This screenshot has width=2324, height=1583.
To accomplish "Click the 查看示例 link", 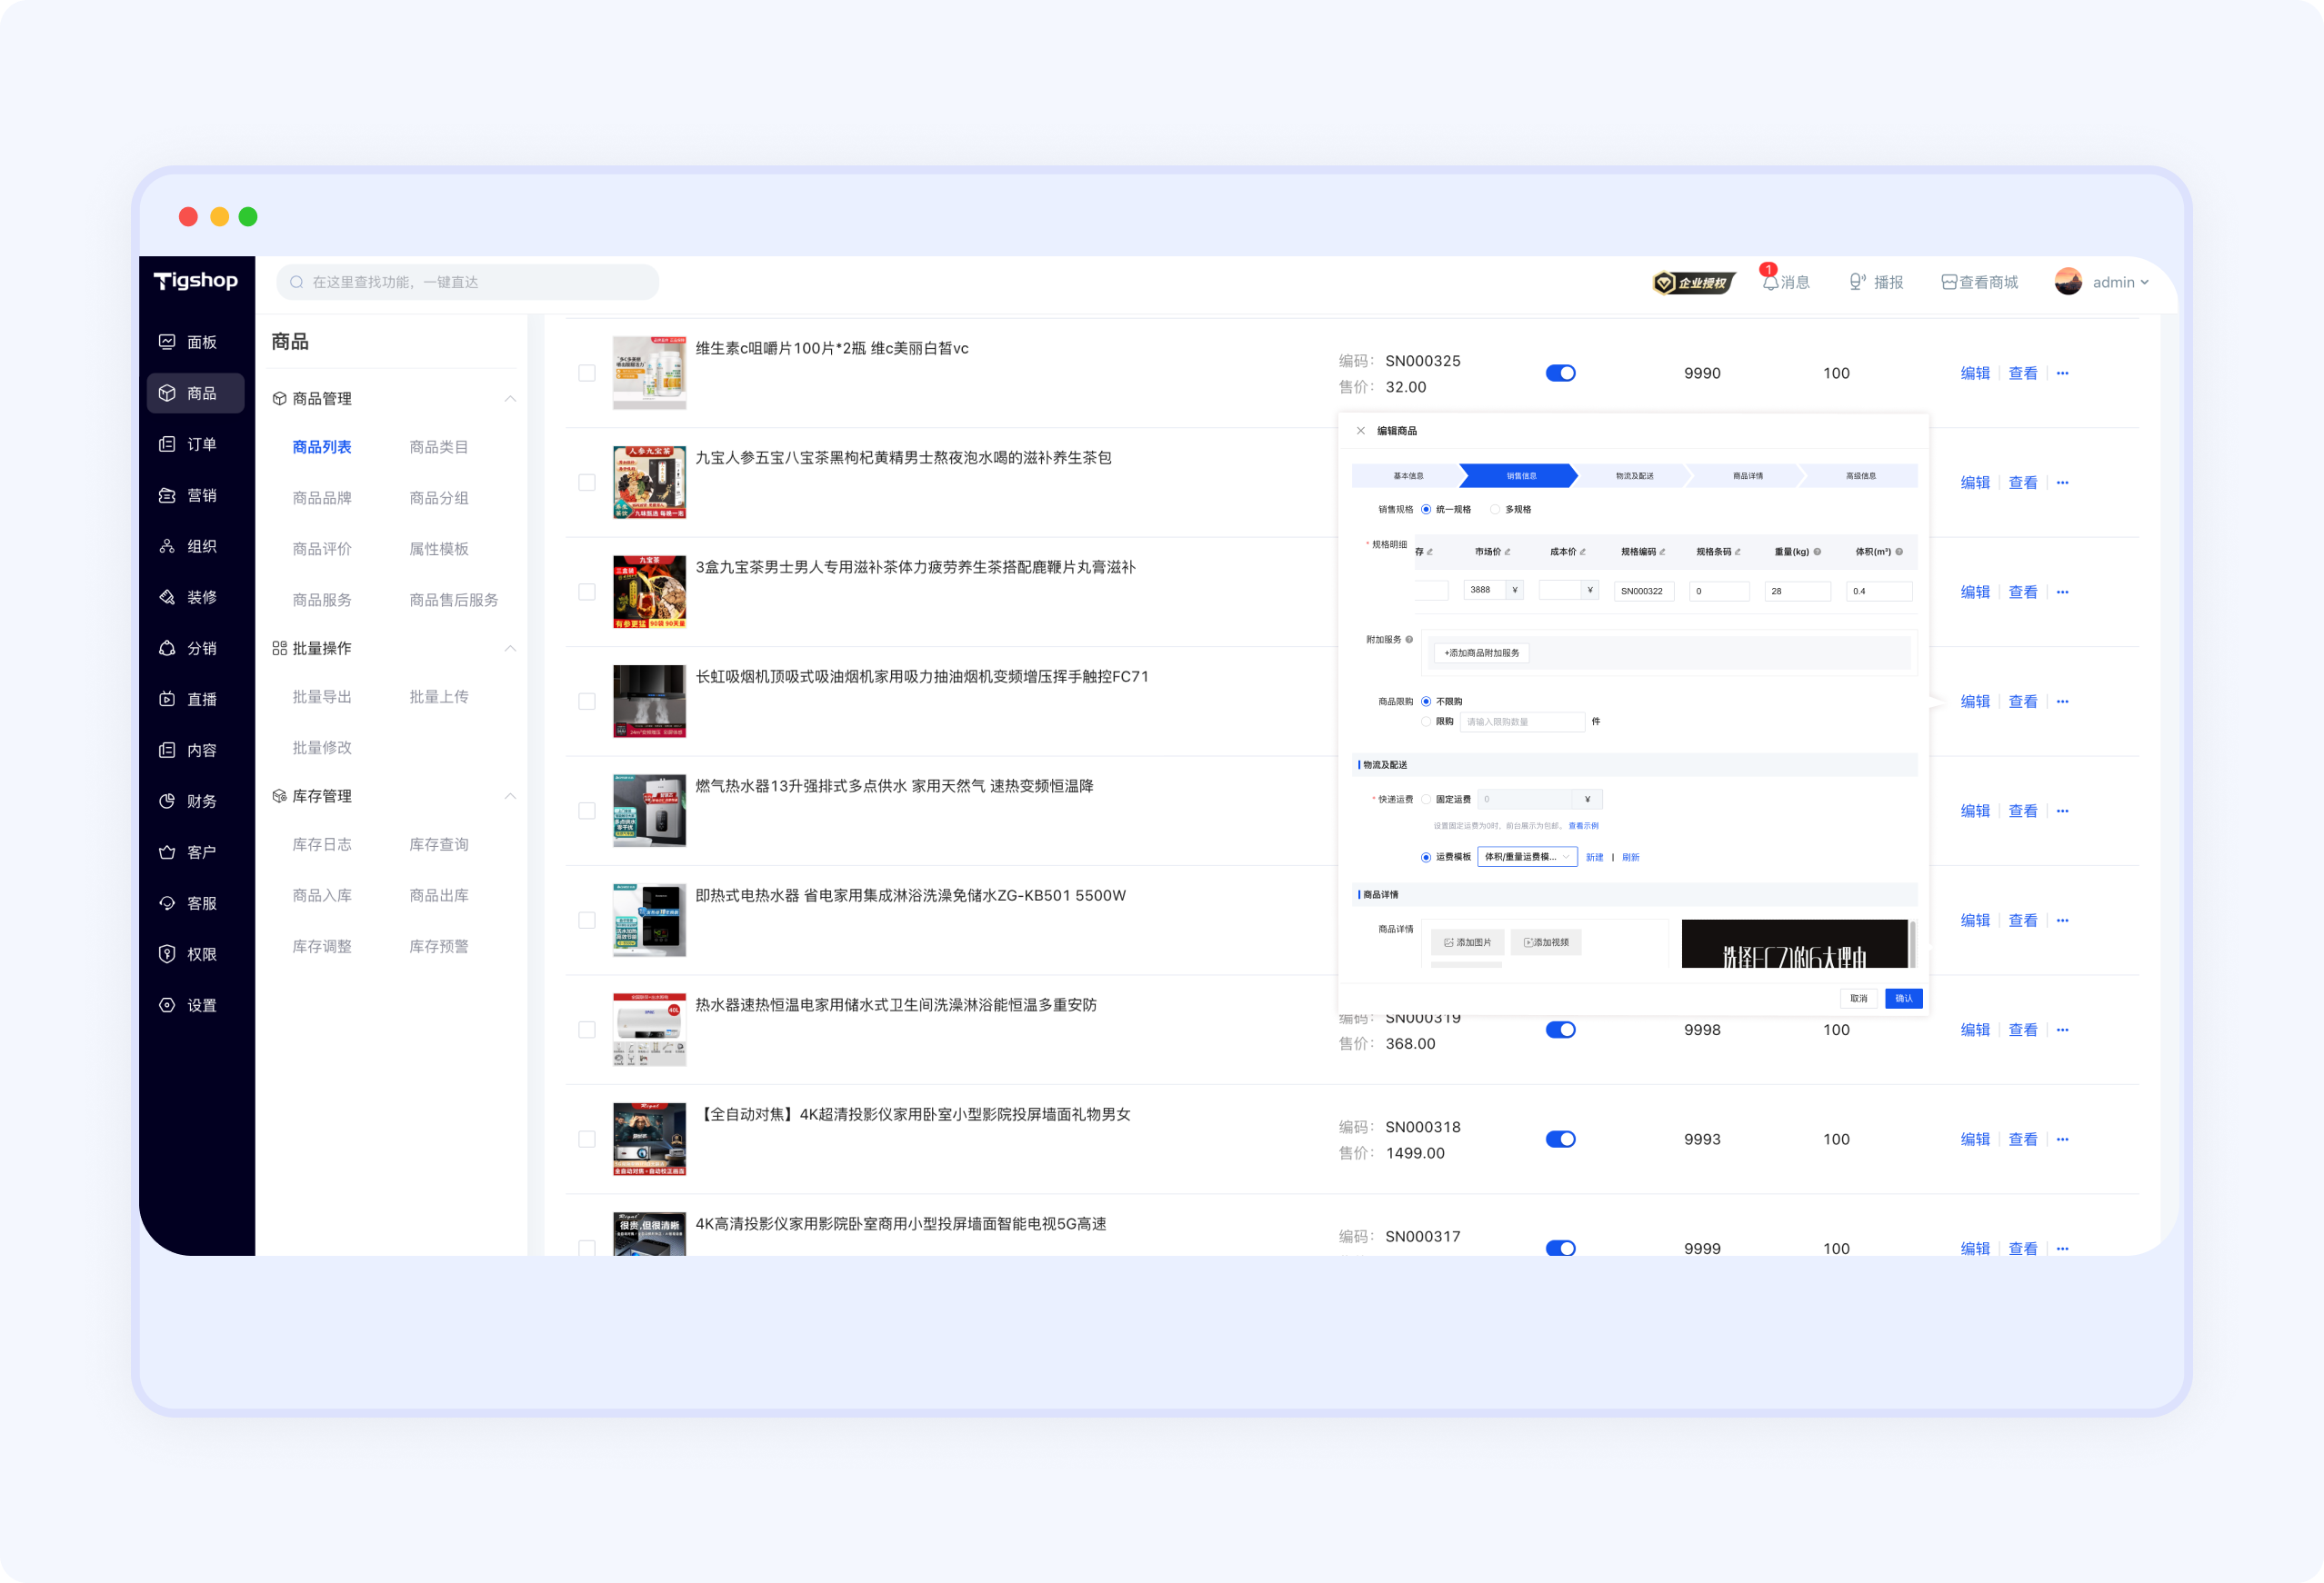I will coord(1583,825).
